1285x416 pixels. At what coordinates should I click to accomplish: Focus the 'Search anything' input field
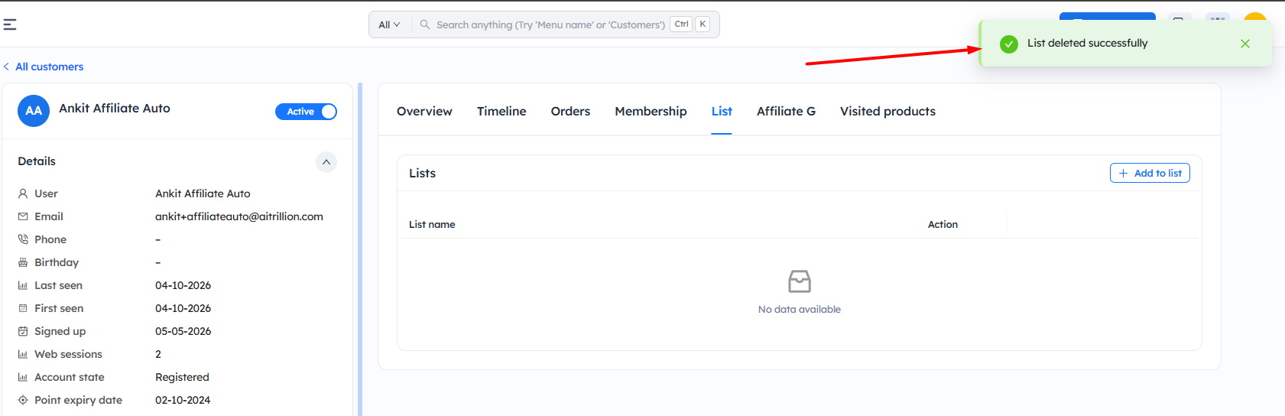click(x=550, y=24)
